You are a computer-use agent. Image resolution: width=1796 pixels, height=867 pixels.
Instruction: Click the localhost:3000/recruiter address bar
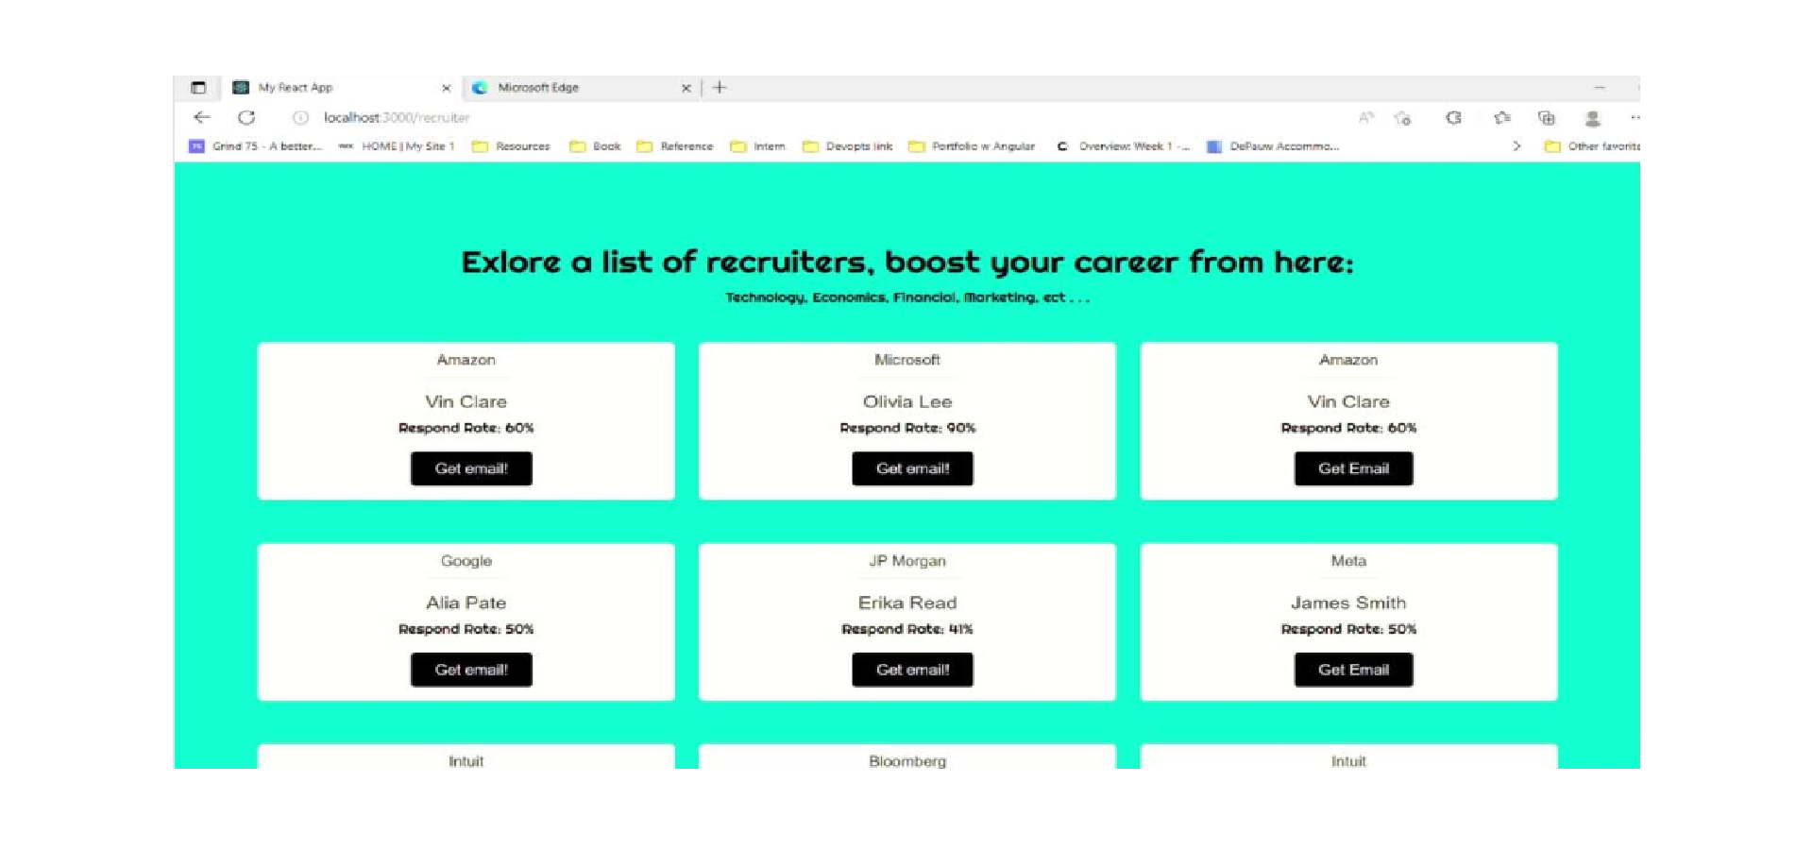[397, 118]
